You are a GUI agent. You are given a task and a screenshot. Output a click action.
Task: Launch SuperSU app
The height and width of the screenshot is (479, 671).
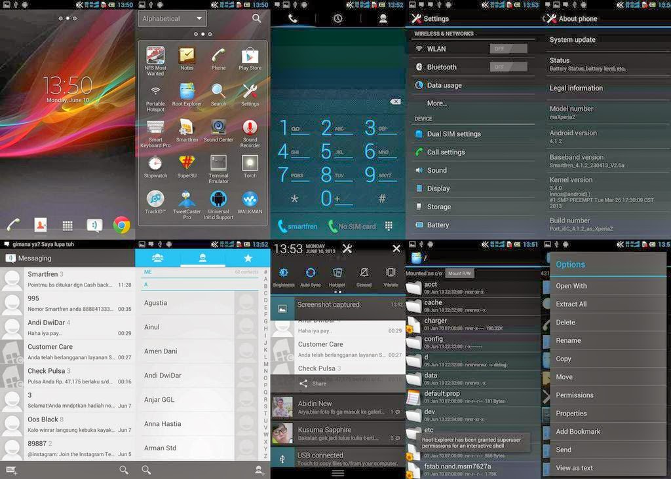[x=187, y=166]
